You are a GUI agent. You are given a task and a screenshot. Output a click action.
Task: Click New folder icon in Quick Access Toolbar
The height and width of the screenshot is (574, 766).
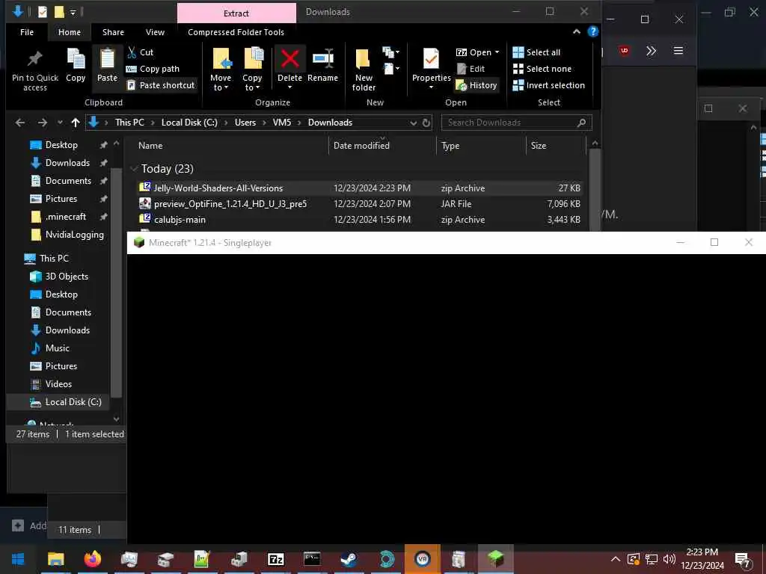pos(59,12)
